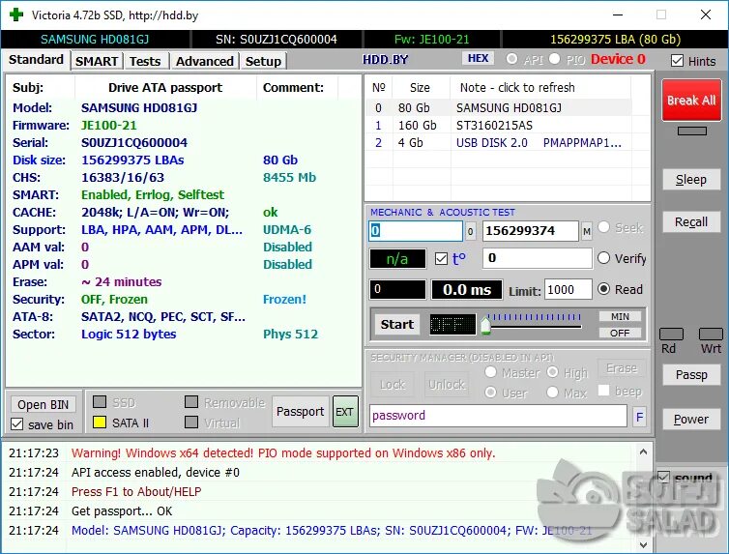Click the OFF acoustic button
Screen dimensions: 729x554
pos(620,334)
